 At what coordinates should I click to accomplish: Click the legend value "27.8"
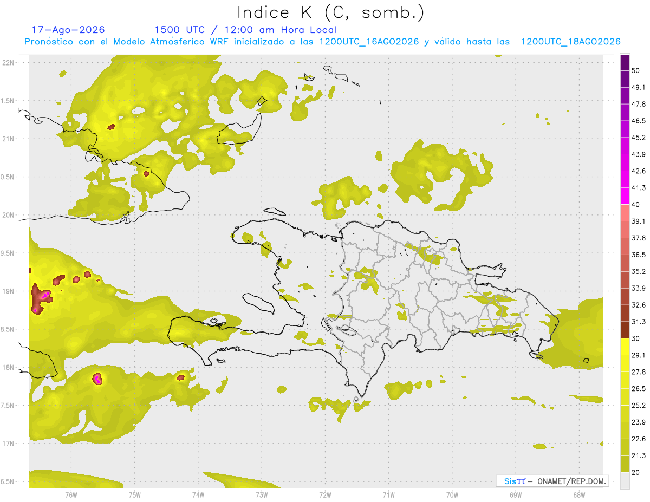(639, 371)
